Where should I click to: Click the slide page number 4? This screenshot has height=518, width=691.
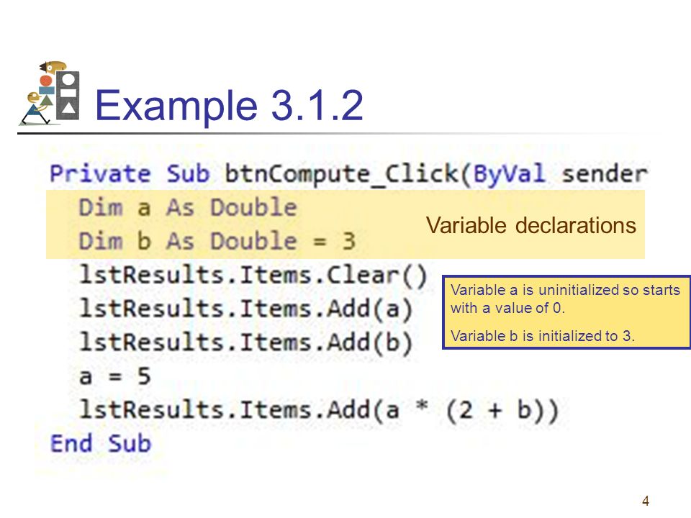click(646, 501)
